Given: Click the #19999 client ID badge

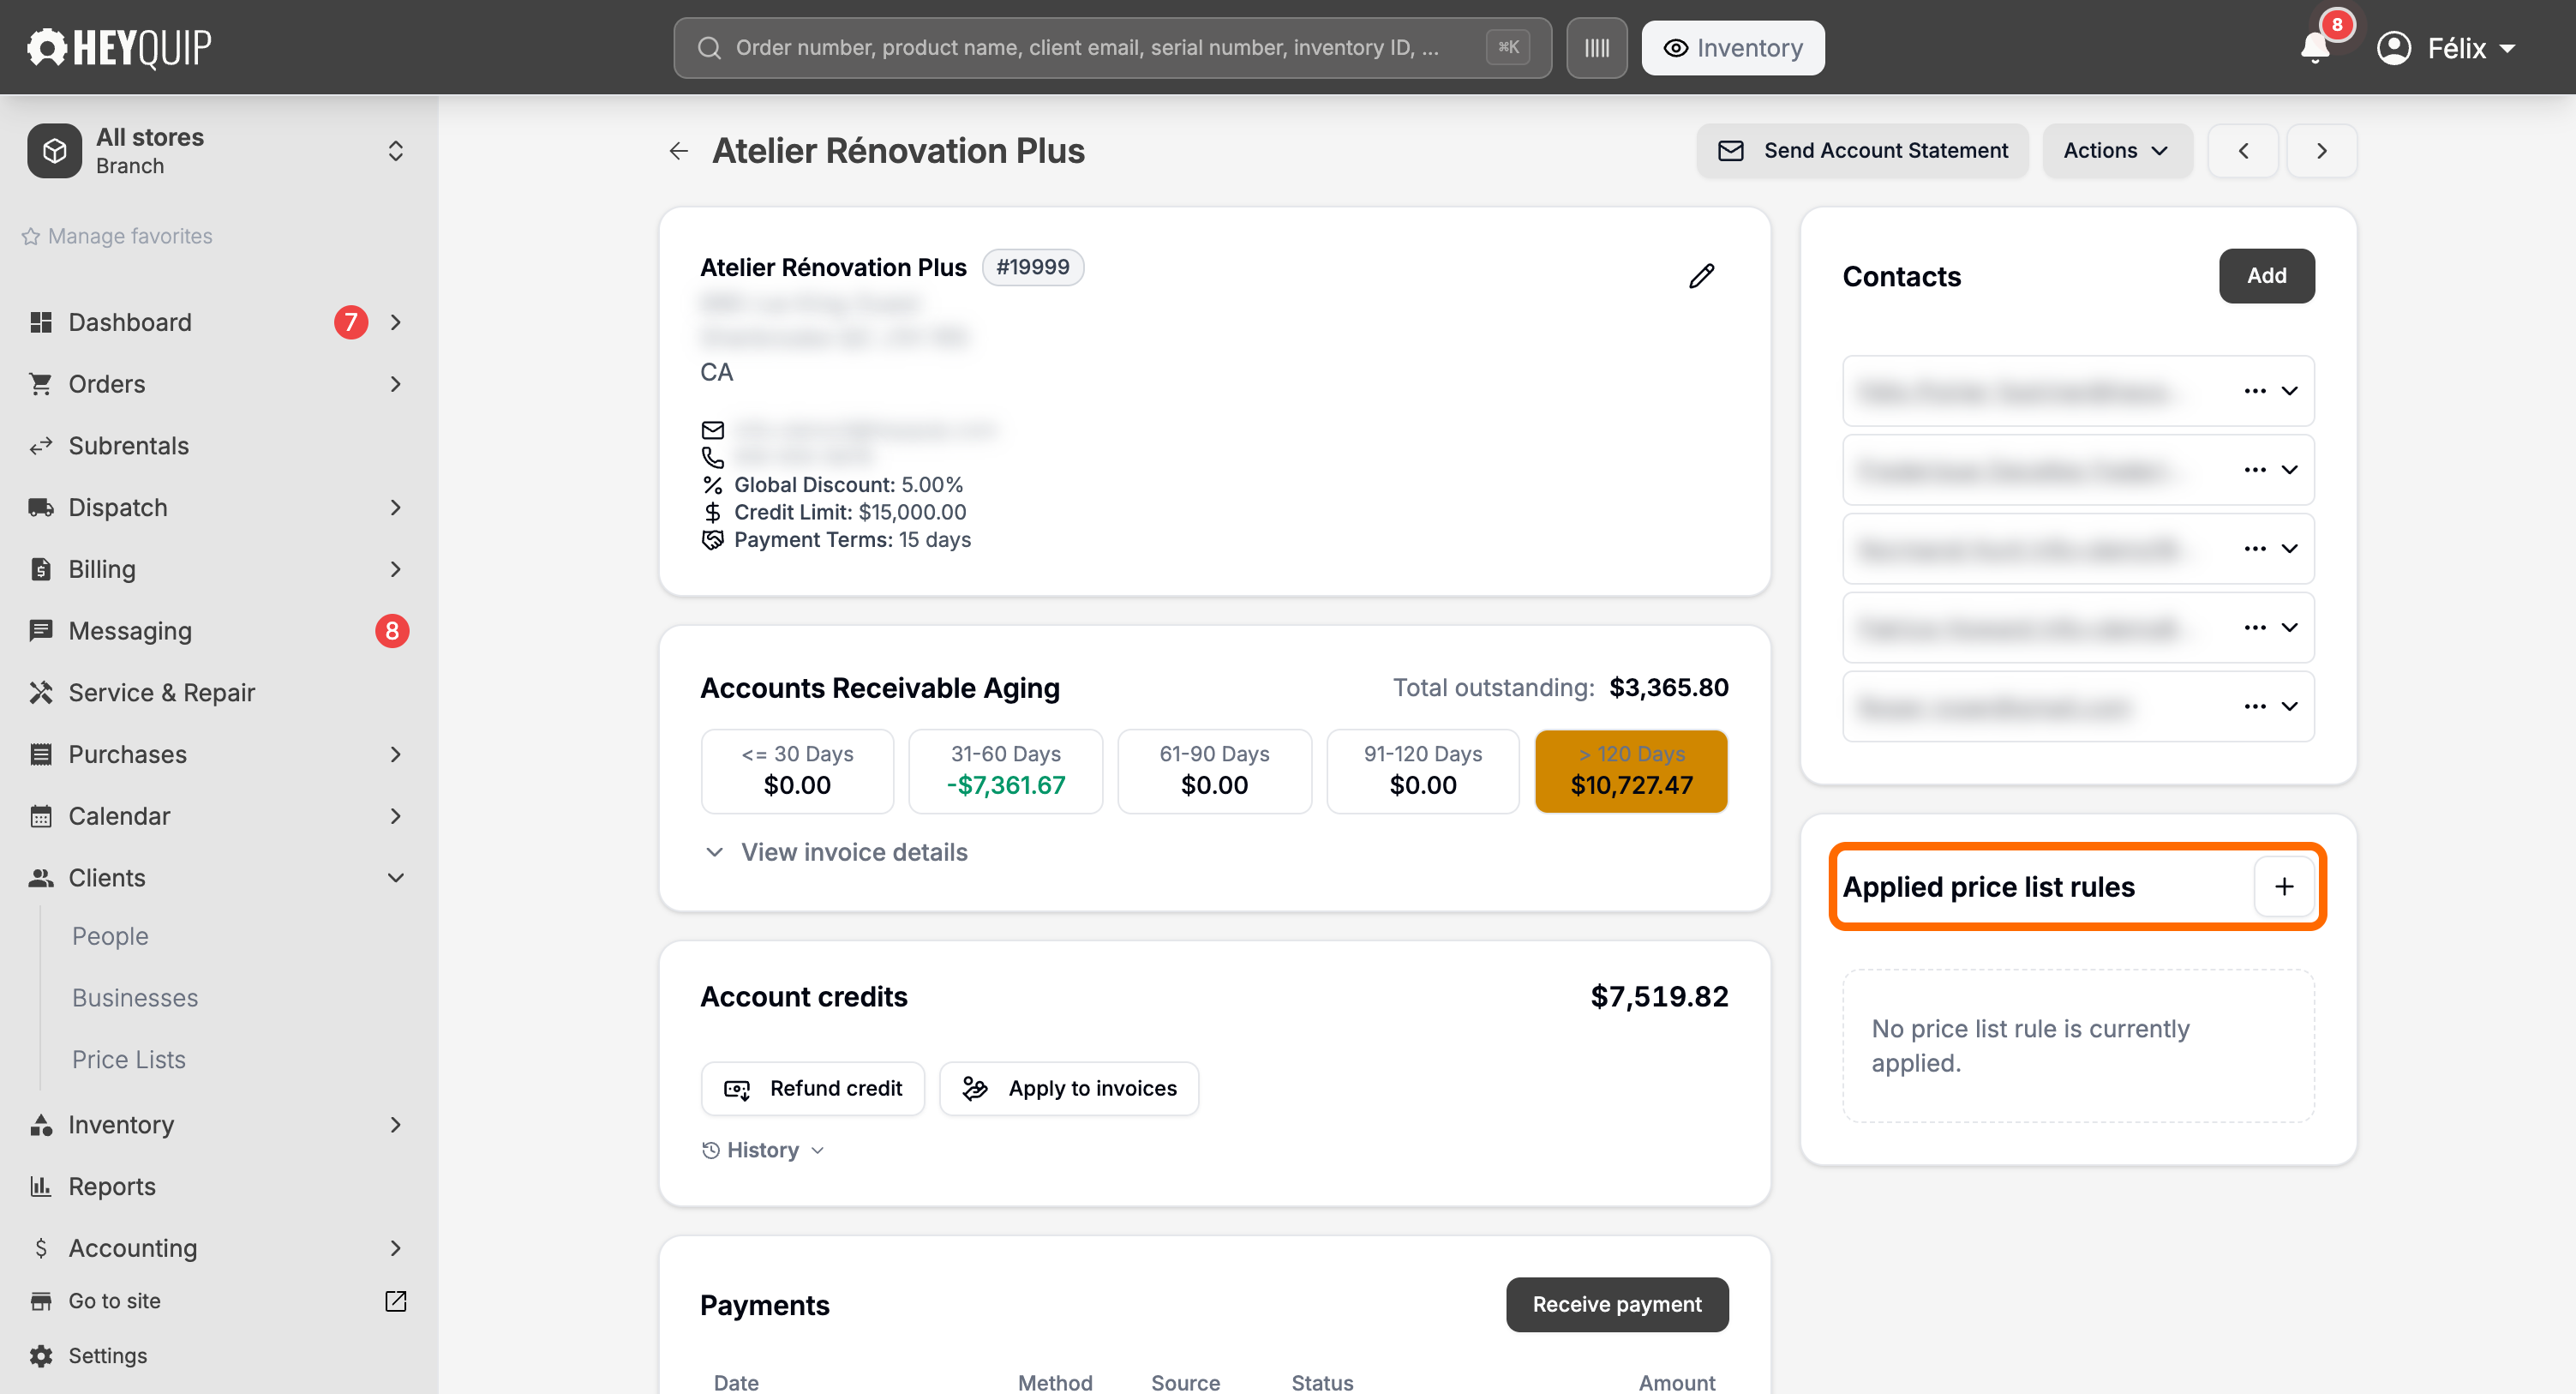Looking at the screenshot, I should click(x=1032, y=268).
